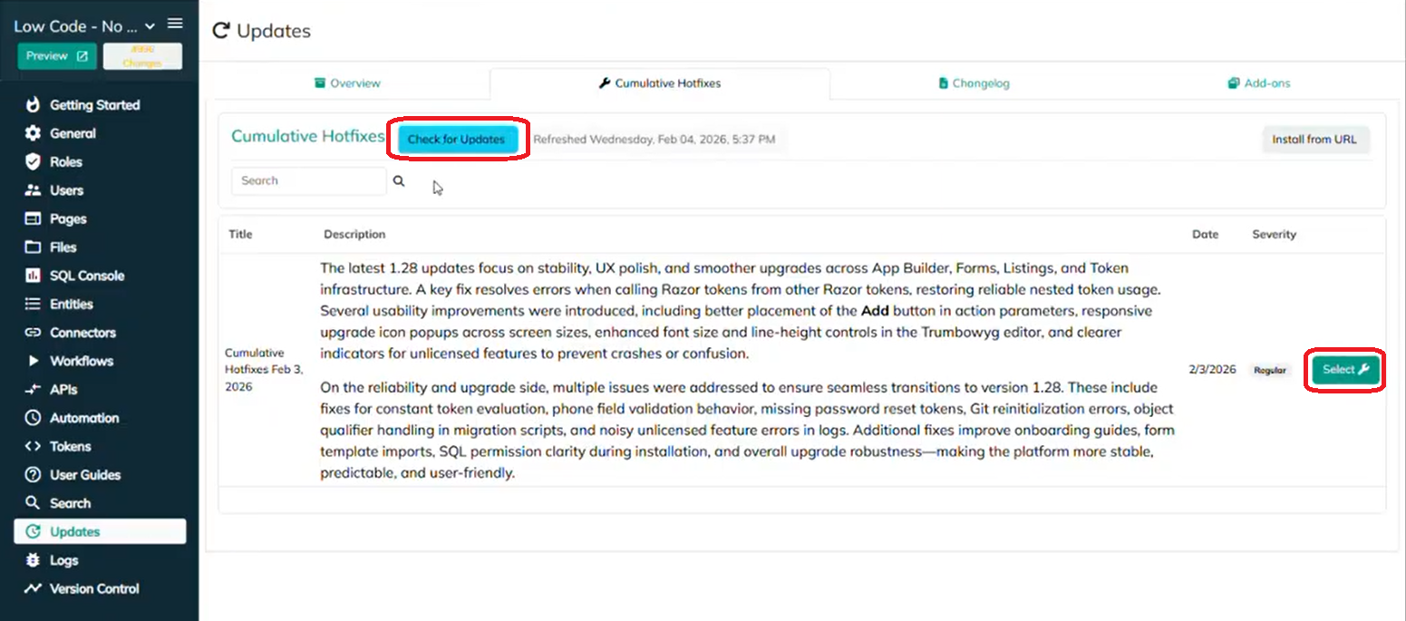Click the Check for Updates button
1406x621 pixels.
[x=457, y=140]
